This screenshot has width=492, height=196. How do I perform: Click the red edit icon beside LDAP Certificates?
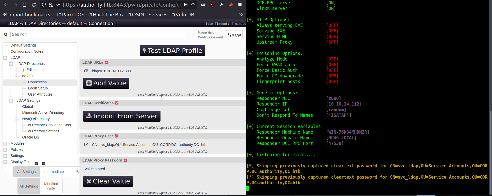pyautogui.click(x=117, y=103)
